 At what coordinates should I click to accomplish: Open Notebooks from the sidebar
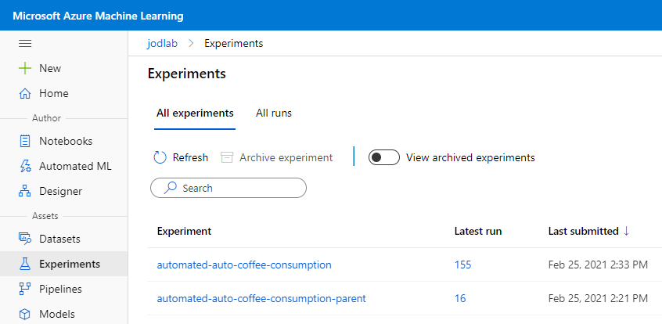[65, 142]
